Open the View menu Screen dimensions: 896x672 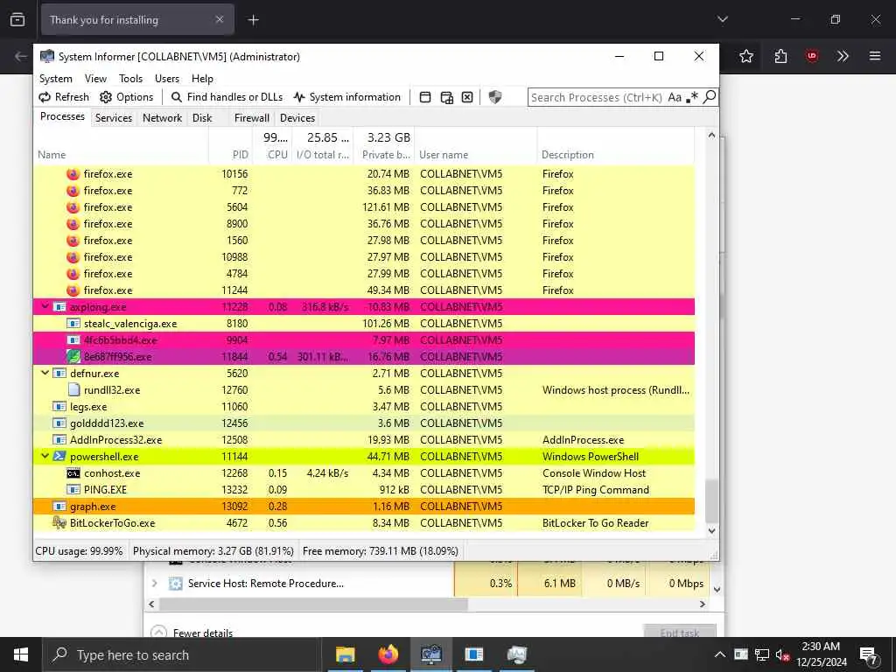pyautogui.click(x=95, y=78)
